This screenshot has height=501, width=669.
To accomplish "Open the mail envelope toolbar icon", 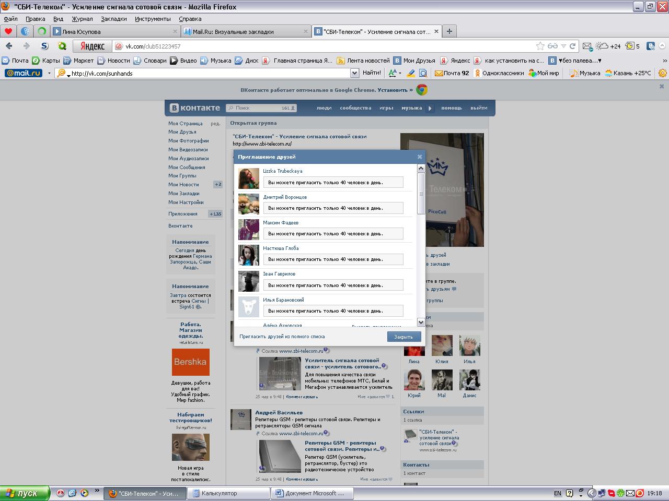I will coord(587,46).
